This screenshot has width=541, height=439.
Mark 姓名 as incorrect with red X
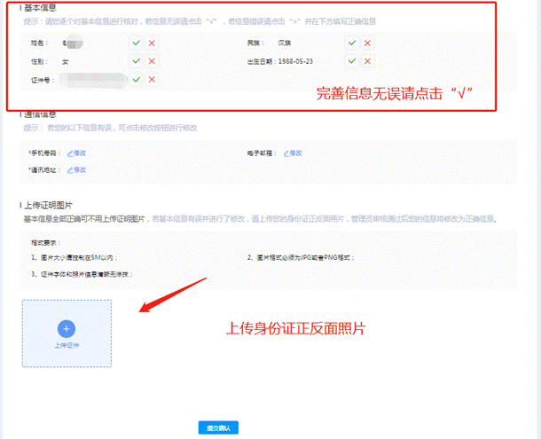click(153, 43)
